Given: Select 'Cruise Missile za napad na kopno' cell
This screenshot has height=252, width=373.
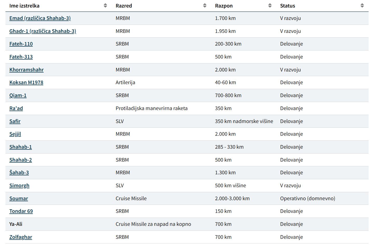Looking at the screenshot, I should (x=161, y=224).
